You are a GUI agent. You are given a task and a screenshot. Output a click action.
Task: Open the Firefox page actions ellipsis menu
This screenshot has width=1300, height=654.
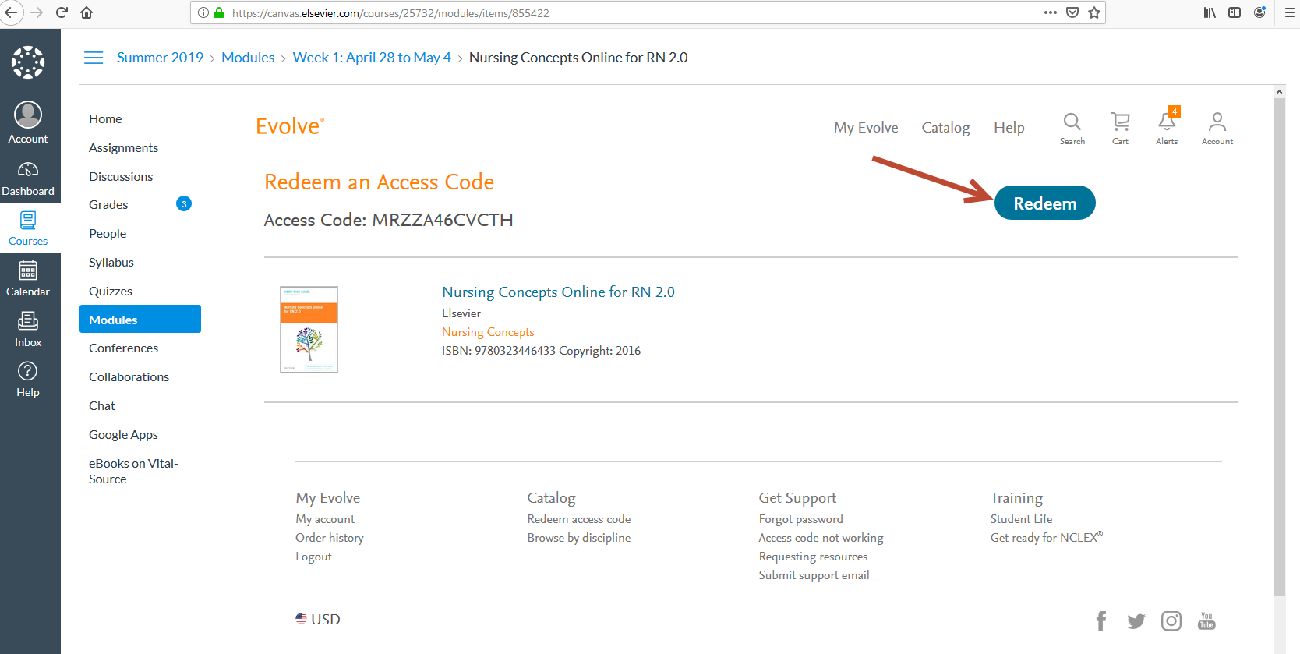(x=1051, y=12)
